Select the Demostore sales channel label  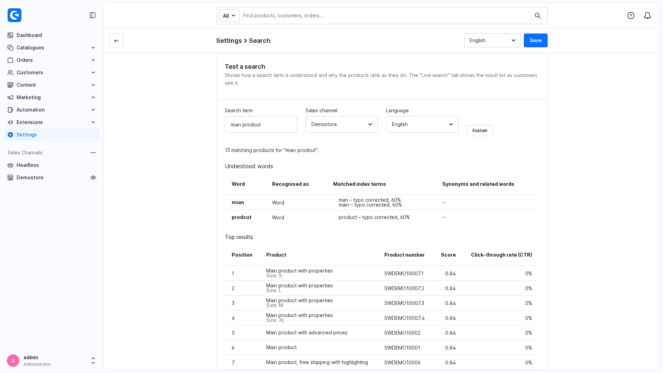[30, 178]
